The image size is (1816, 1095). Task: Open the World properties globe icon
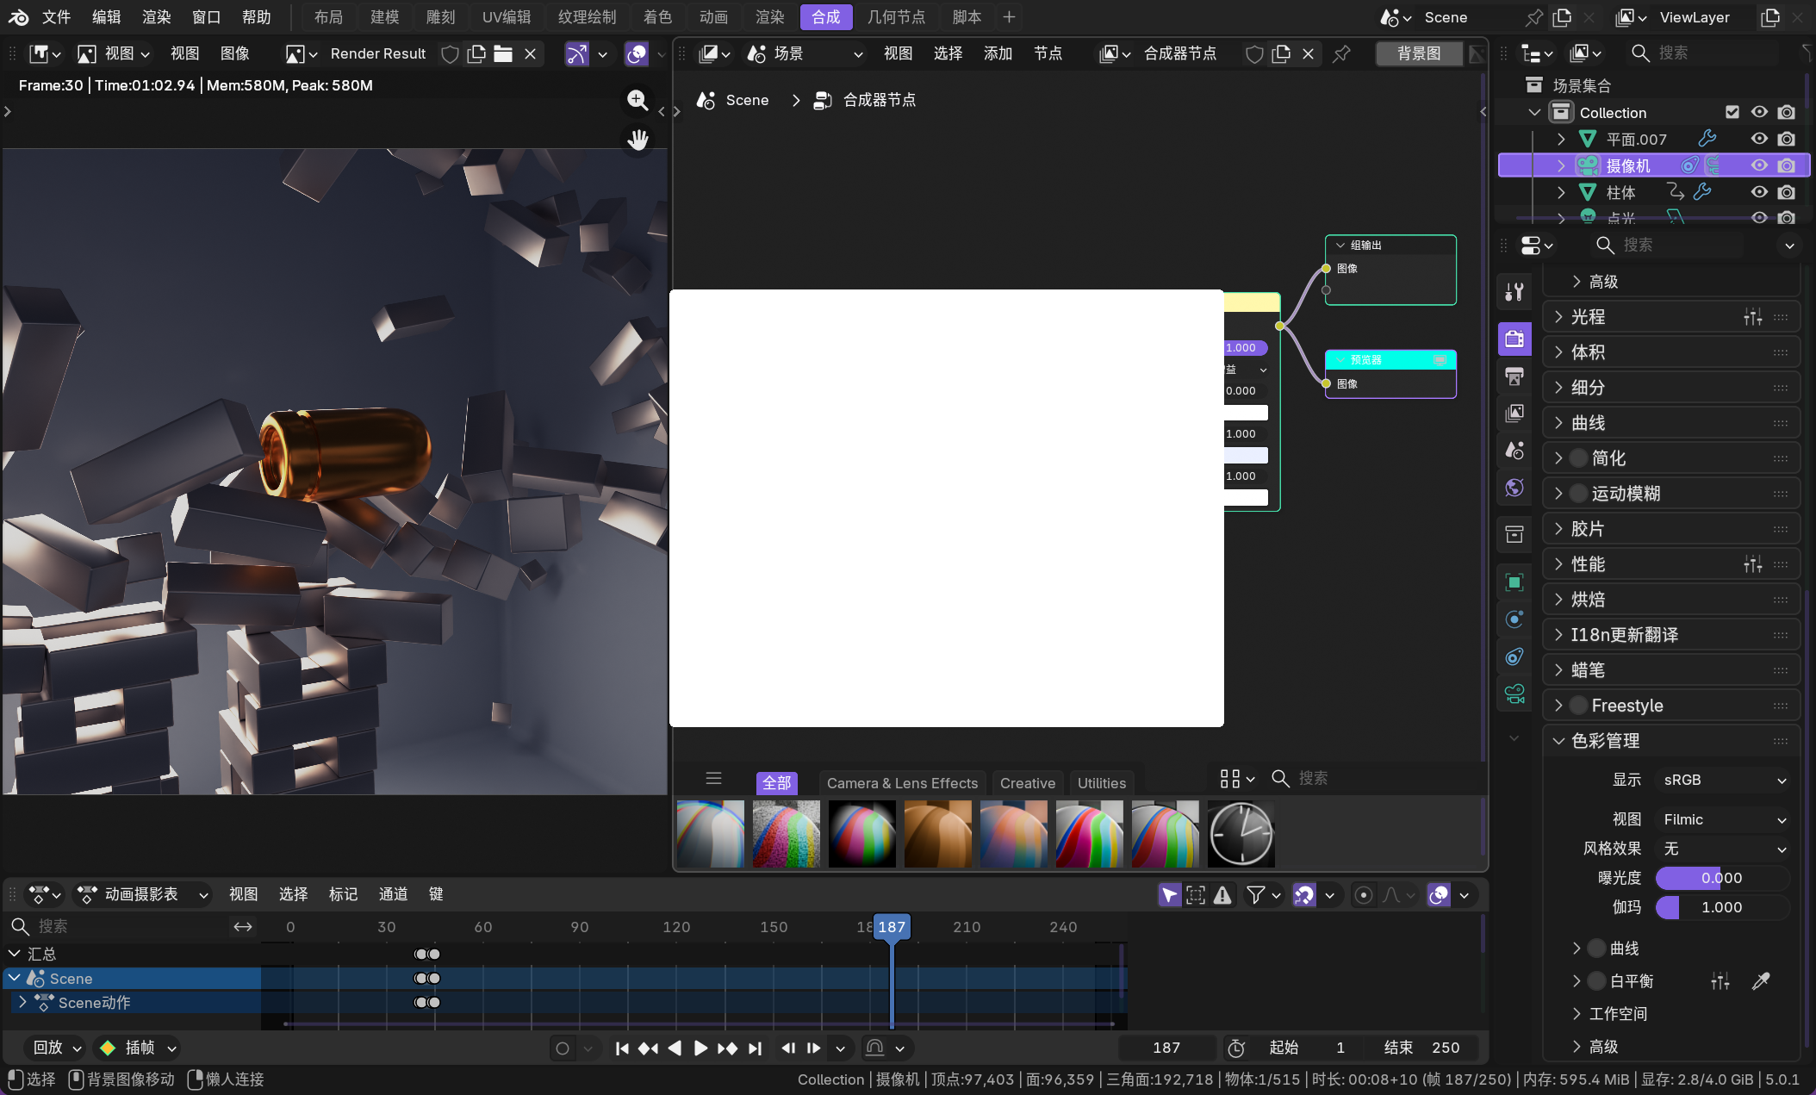coord(1514,488)
